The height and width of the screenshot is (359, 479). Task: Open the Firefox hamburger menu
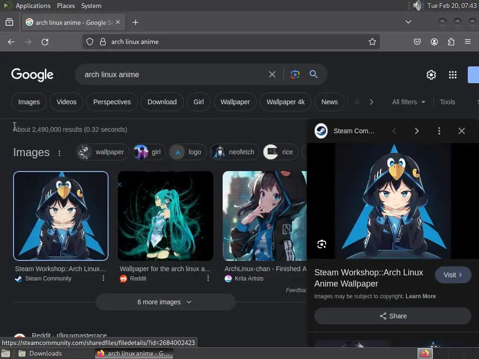[x=468, y=42]
